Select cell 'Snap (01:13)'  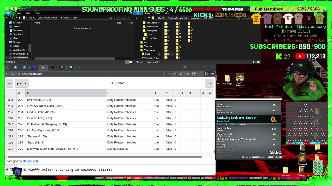point(66,143)
